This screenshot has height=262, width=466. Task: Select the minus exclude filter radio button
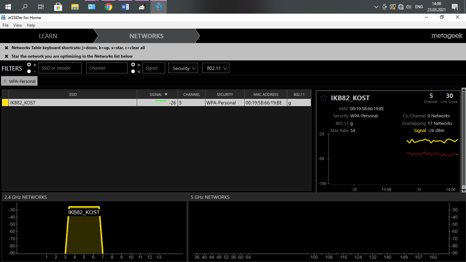tap(29, 71)
